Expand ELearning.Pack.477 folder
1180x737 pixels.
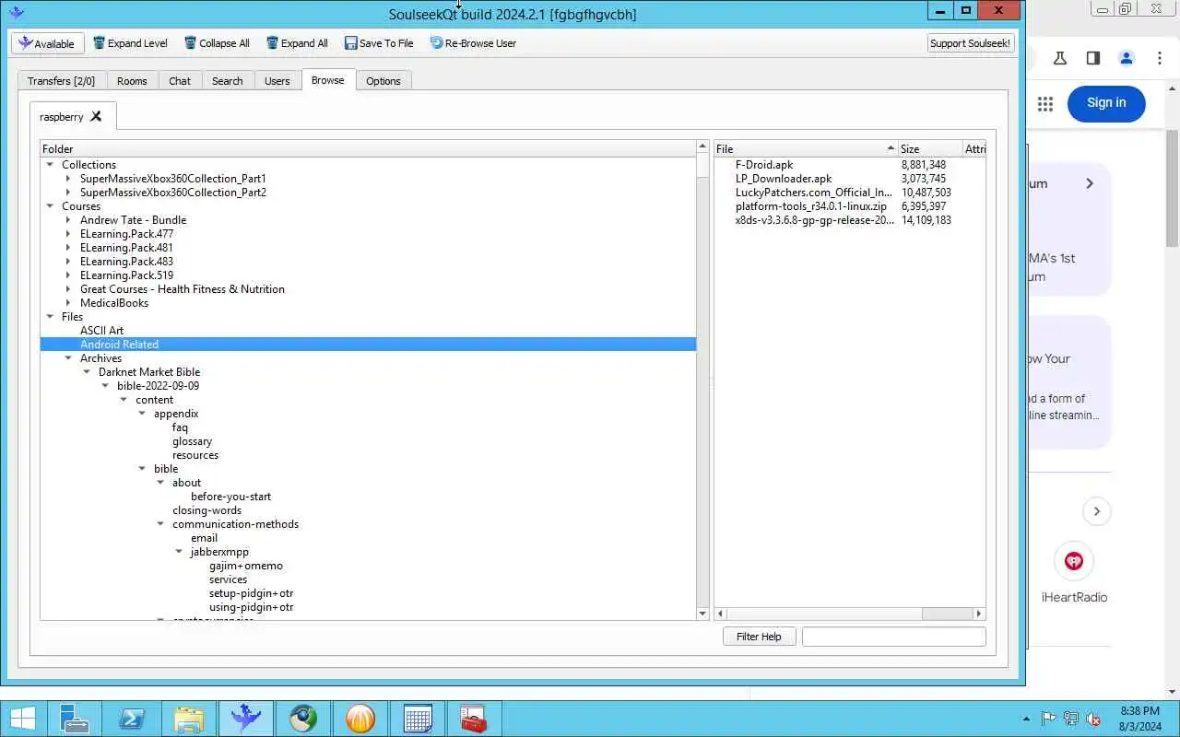point(68,234)
